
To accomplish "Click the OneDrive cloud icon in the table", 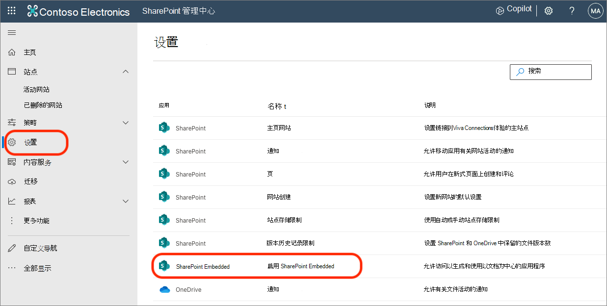I will pos(164,289).
